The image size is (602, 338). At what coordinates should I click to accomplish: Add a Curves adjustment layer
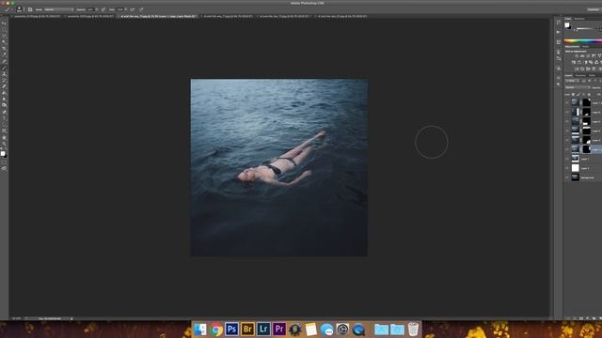click(588, 56)
